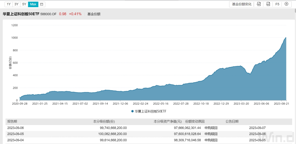Screen dimensions: 296x144
Task: Select the 5Y time range
Action: click(24, 4)
